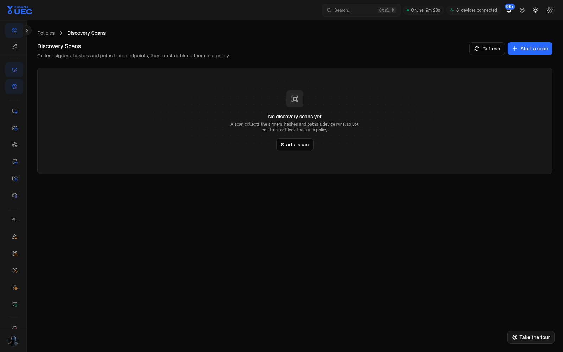
Task: Open notifications bell with 99+ badge
Action: point(509,10)
